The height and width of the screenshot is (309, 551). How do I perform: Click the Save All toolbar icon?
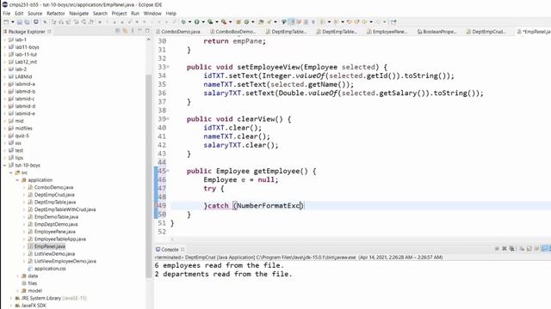pos(27,21)
